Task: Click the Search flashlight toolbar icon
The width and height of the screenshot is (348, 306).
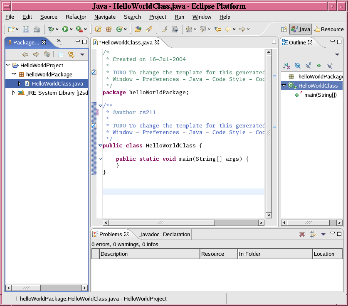Action: pos(149,29)
